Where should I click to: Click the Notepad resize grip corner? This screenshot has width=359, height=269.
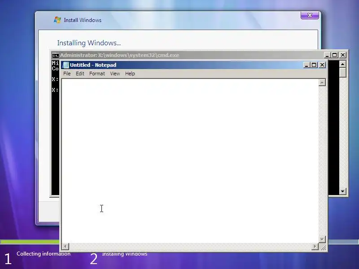click(323, 247)
